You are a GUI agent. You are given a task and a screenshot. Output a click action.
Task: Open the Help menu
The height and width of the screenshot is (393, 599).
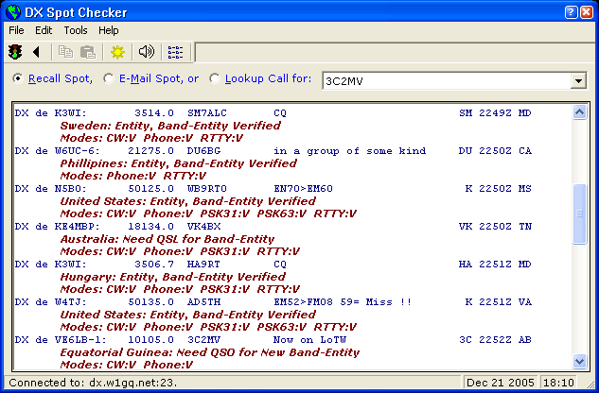click(x=109, y=30)
